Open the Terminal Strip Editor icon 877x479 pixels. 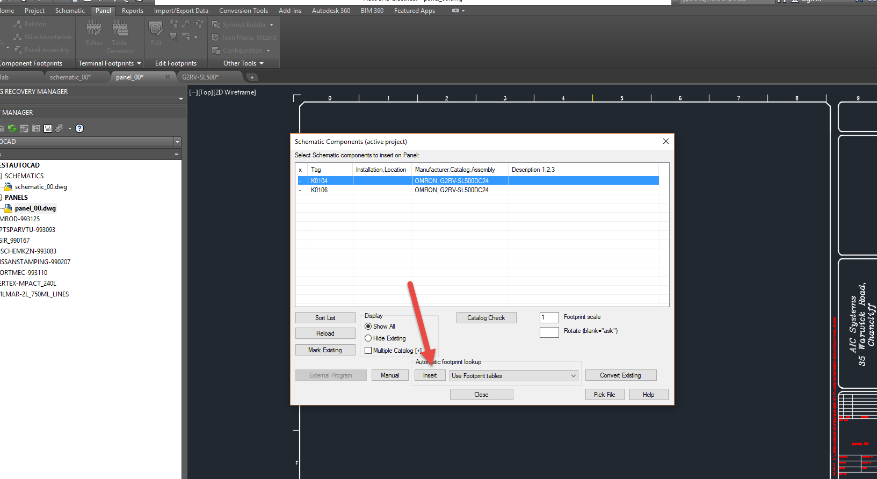(x=95, y=28)
